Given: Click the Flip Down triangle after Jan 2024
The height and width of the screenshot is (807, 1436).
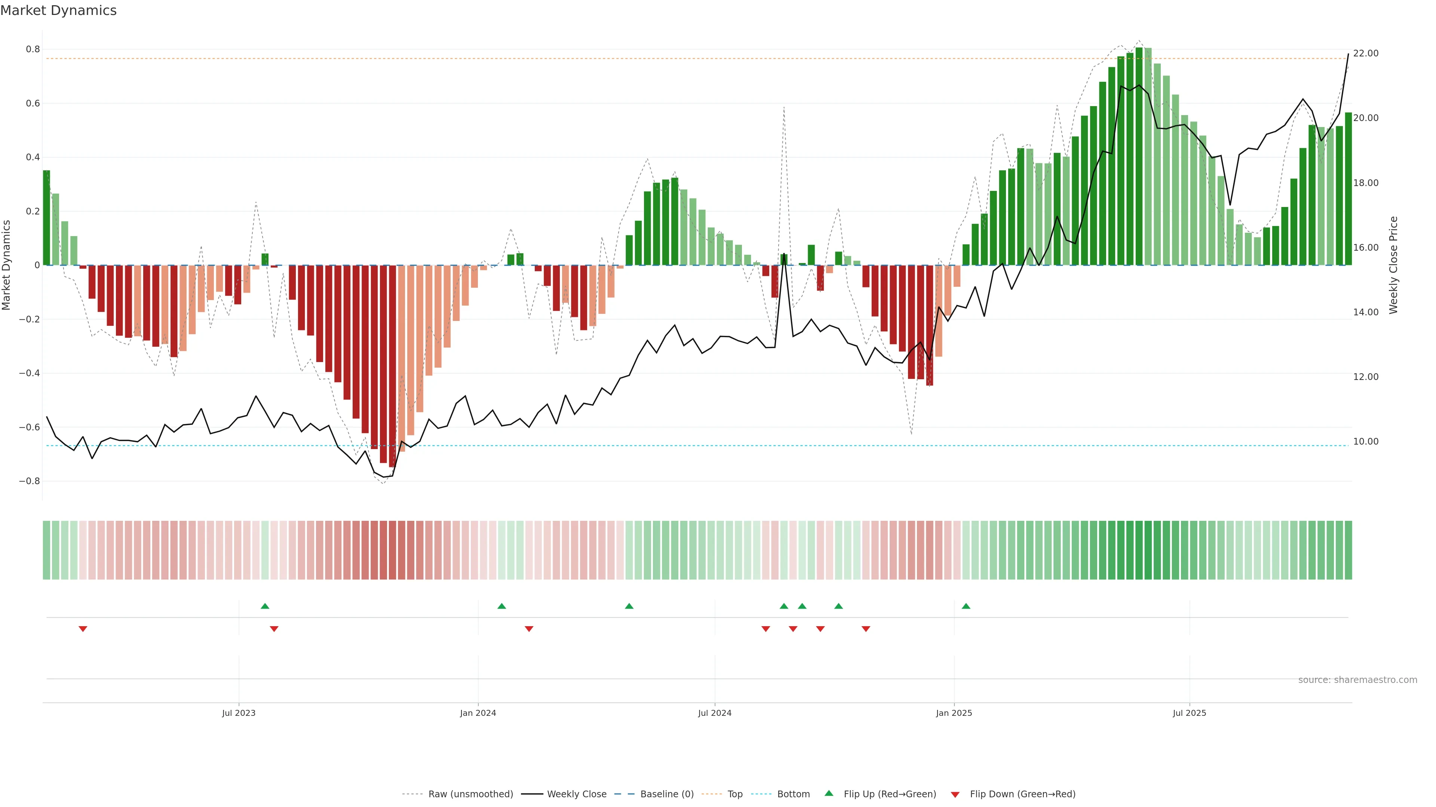Looking at the screenshot, I should [x=529, y=629].
